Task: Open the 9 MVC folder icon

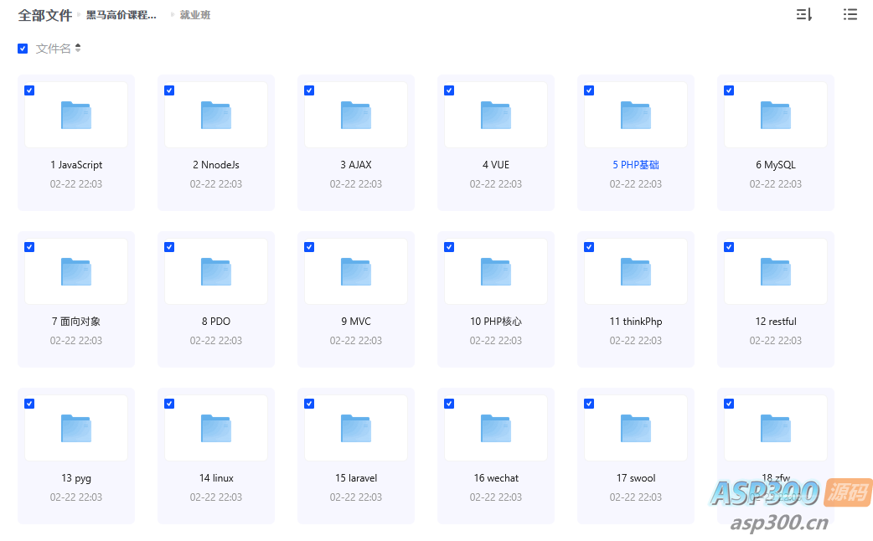Action: pos(356,271)
